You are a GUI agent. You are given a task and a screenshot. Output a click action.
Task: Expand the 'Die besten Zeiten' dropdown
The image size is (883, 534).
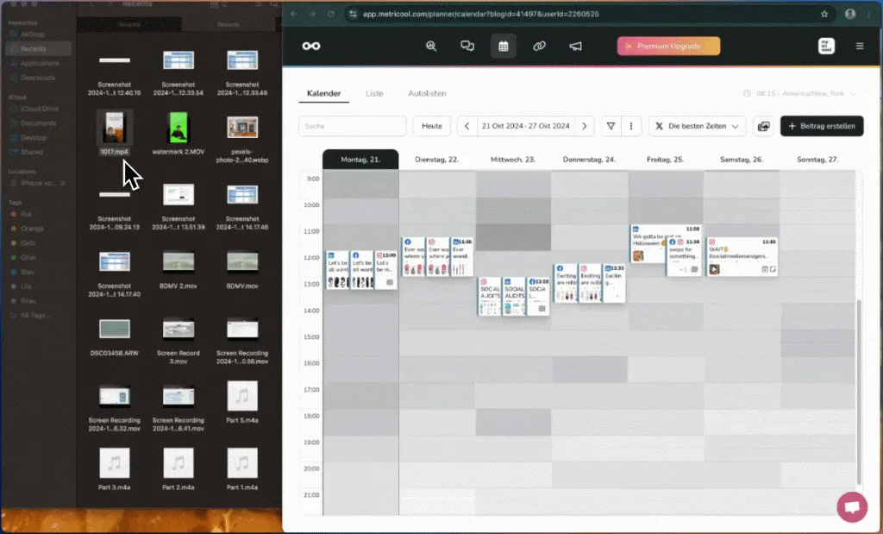pos(697,126)
